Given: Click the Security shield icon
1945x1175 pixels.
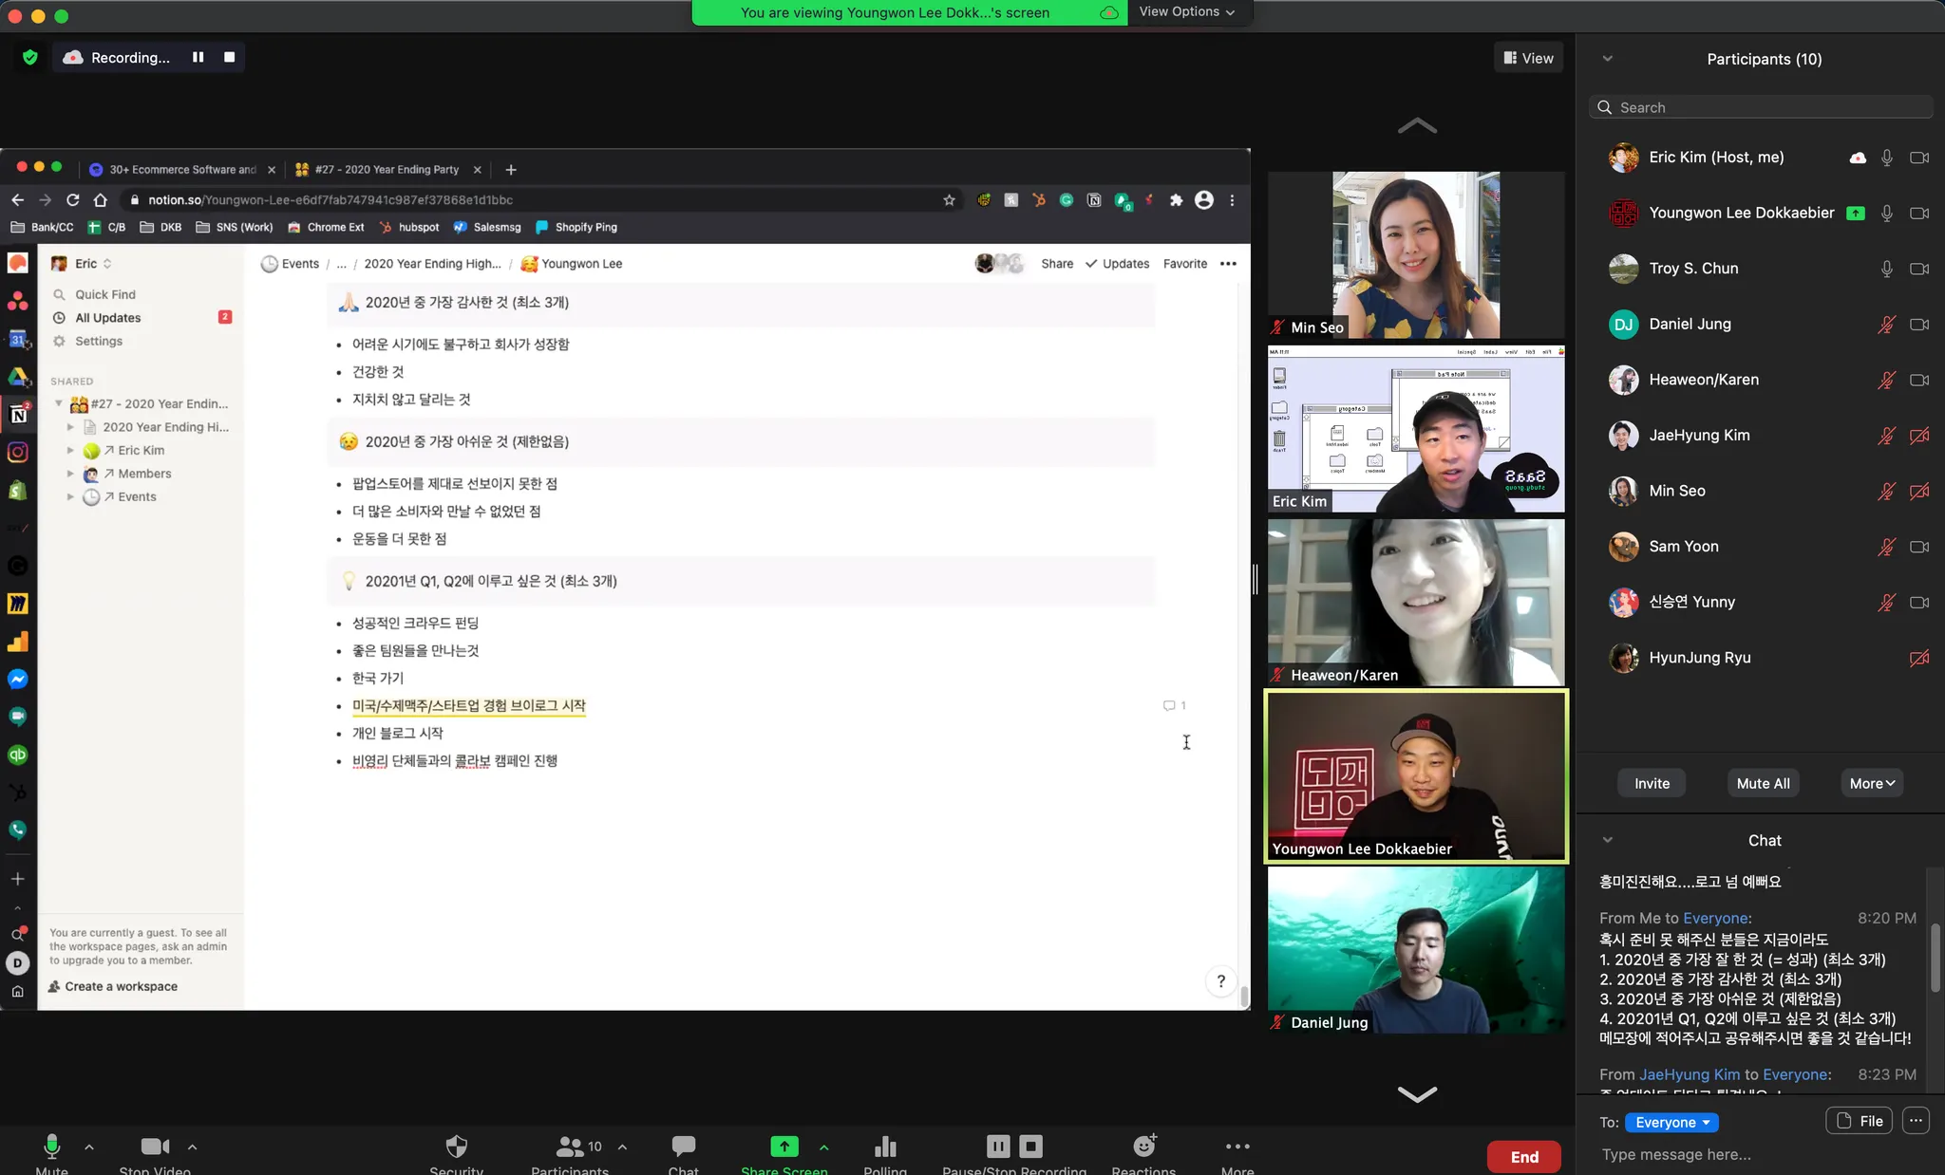Looking at the screenshot, I should click(x=457, y=1147).
